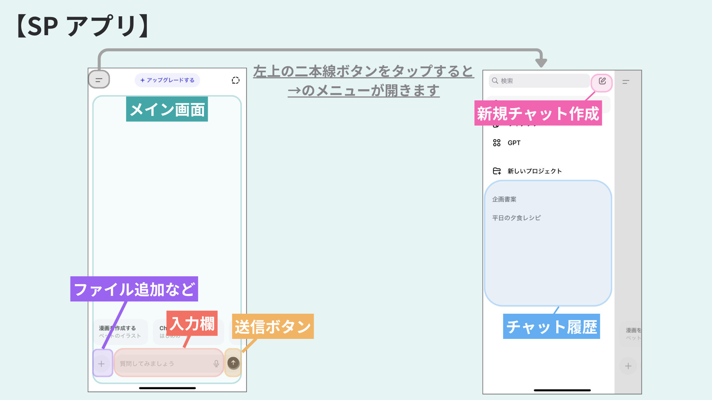712x400 pixels.
Task: Choose 新しいプロジェクト from the side menu
Action: (x=534, y=171)
